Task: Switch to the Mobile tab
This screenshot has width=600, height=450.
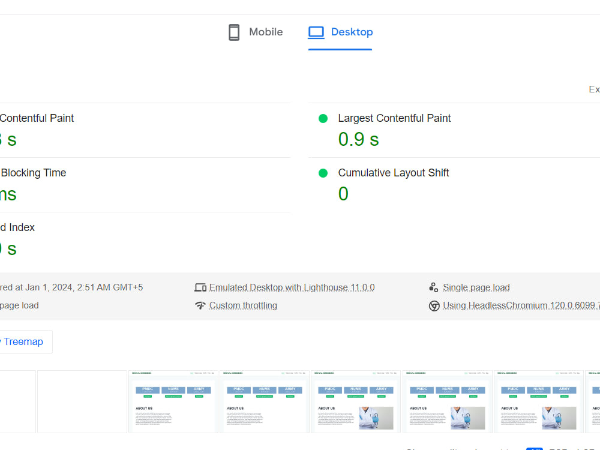Action: (256, 32)
